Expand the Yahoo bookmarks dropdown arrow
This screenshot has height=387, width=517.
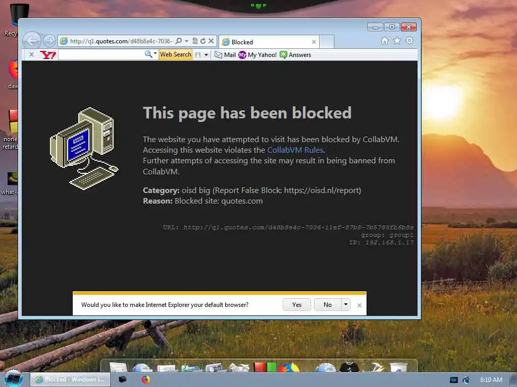(206, 55)
